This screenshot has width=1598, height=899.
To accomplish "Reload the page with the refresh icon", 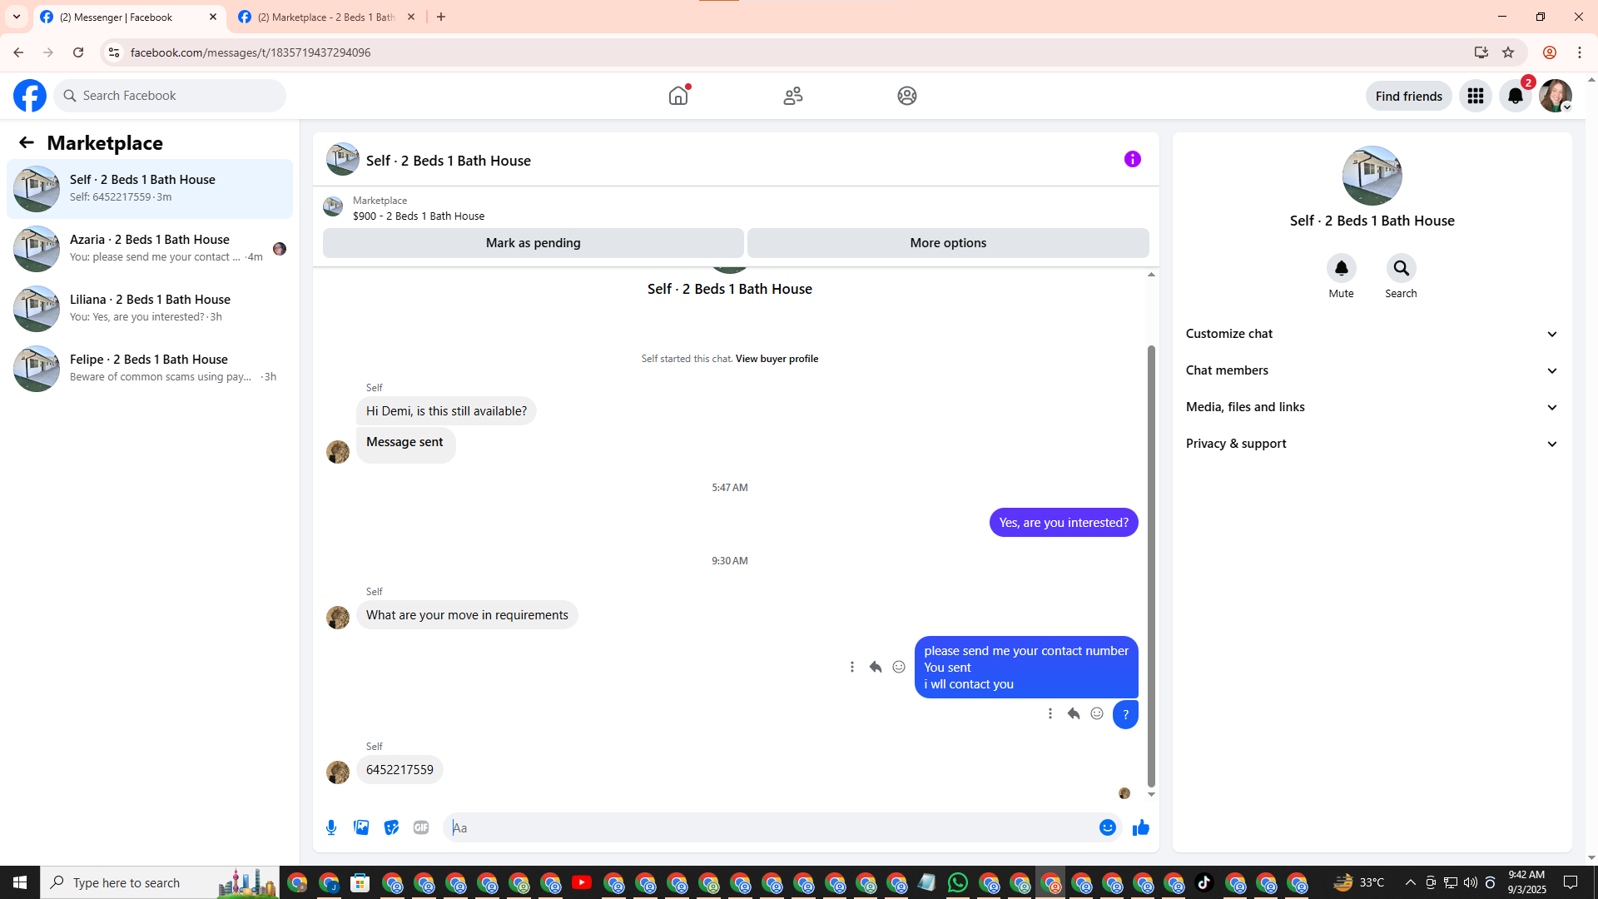I will click(78, 52).
